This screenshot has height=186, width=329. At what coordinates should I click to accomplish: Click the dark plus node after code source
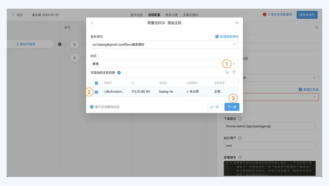pos(60,44)
